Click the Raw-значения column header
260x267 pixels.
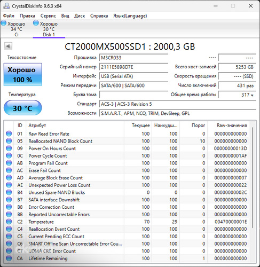229,125
